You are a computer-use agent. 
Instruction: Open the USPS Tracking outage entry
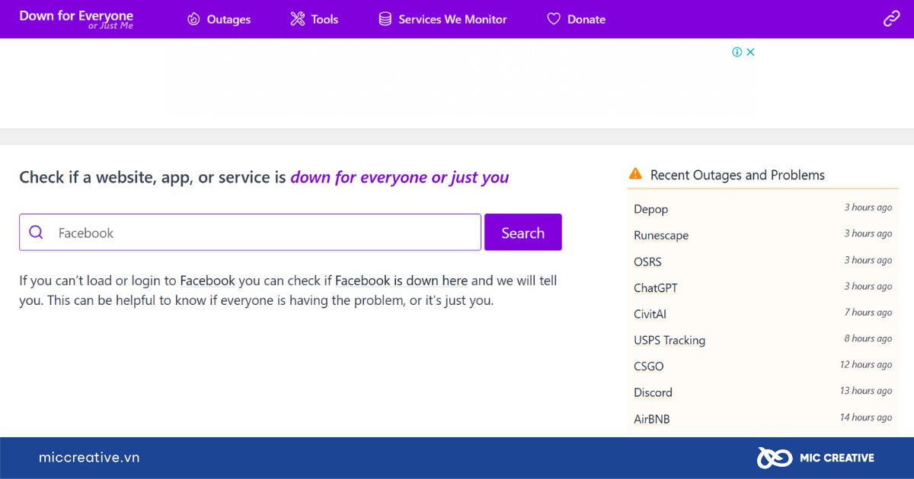(670, 340)
